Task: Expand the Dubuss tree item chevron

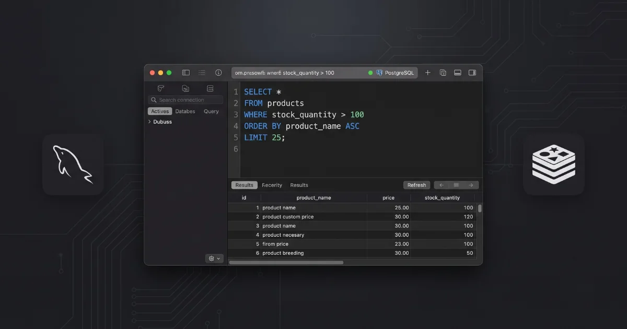Action: [149, 122]
